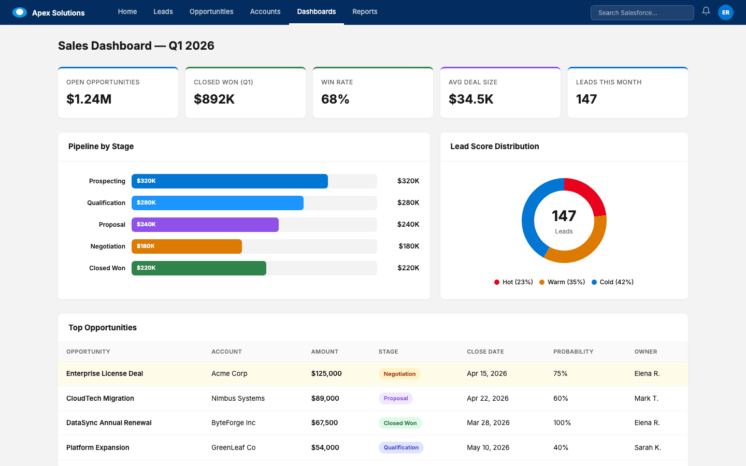Click the Qualification stage badge in the table

click(x=401, y=448)
